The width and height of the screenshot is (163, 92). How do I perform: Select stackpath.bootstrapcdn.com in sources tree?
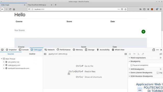[19, 68]
